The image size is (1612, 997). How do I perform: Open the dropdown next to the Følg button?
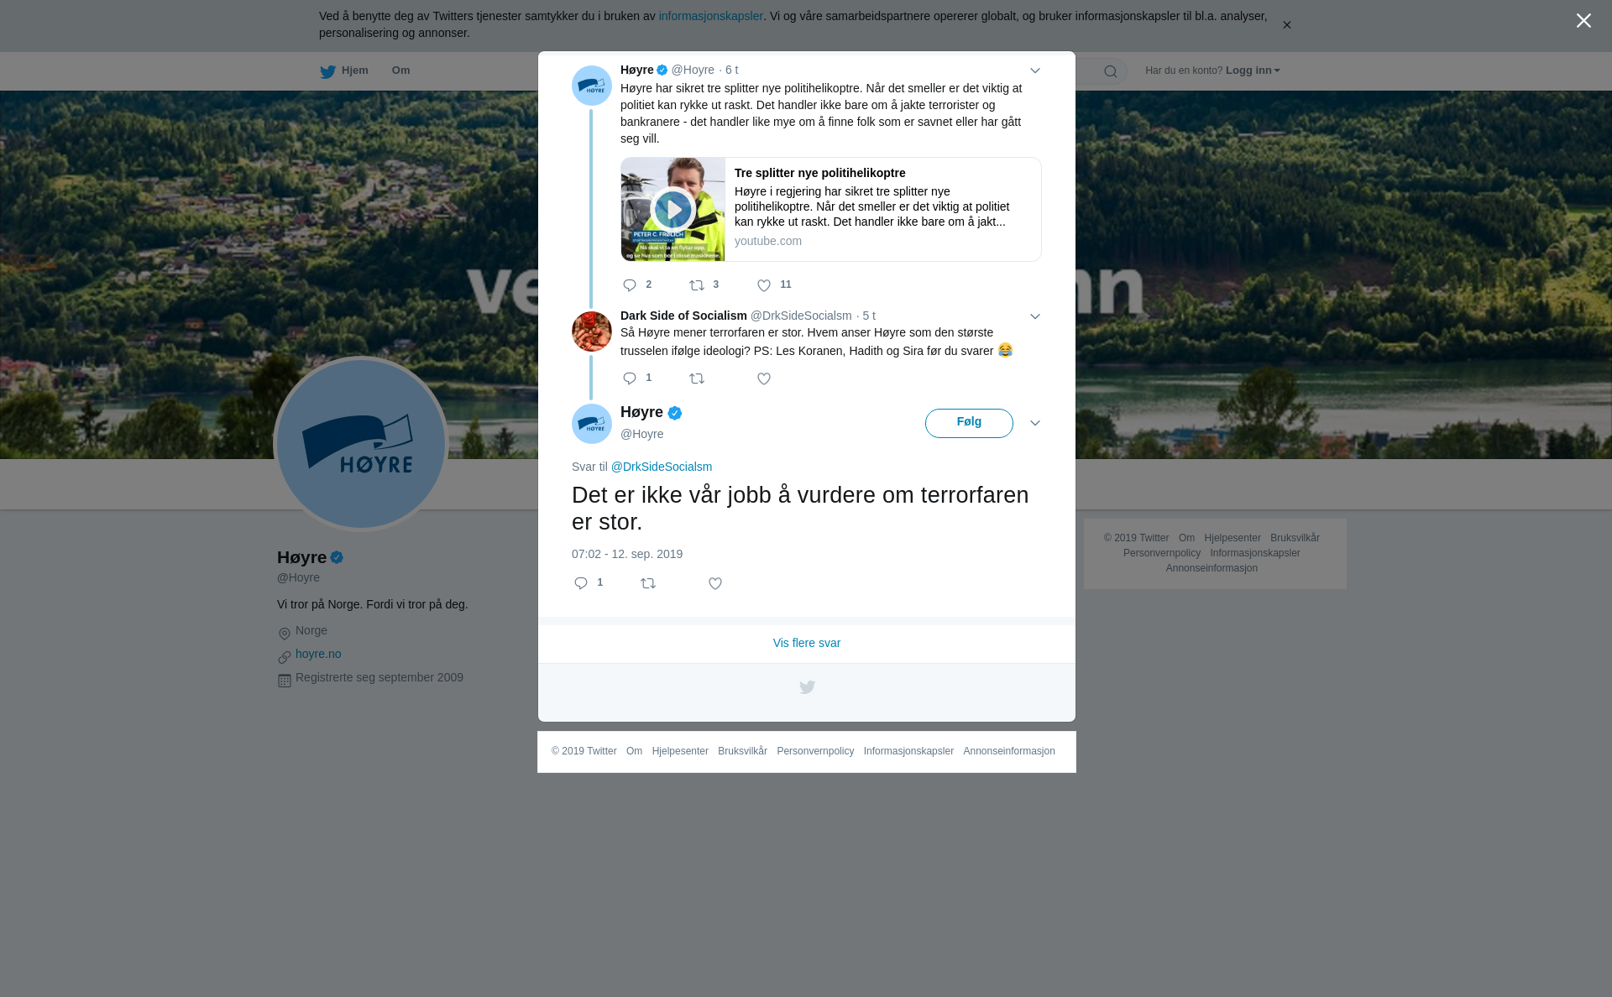pyautogui.click(x=1035, y=423)
